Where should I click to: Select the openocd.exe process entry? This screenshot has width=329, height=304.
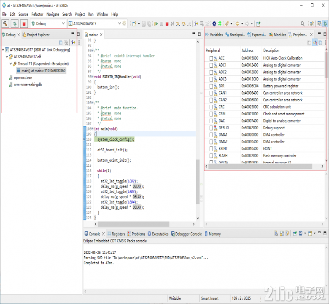click(x=20, y=78)
